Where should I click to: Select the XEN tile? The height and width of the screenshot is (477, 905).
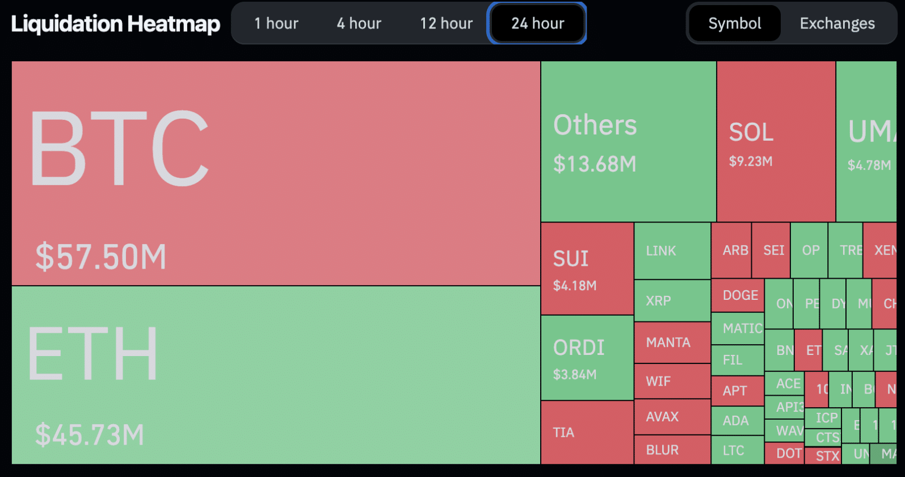pos(880,250)
